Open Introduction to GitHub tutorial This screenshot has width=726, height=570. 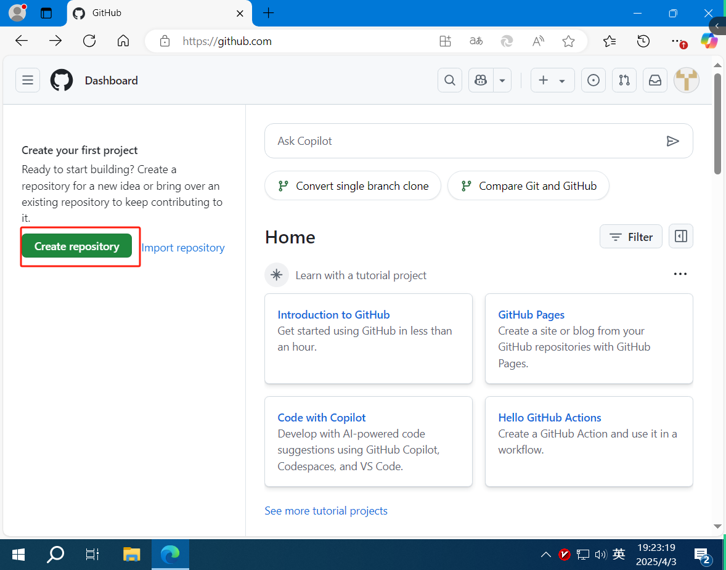point(333,315)
